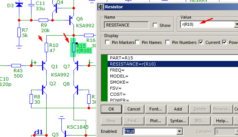
Task: Open the Help... button
Action: click(222, 121)
